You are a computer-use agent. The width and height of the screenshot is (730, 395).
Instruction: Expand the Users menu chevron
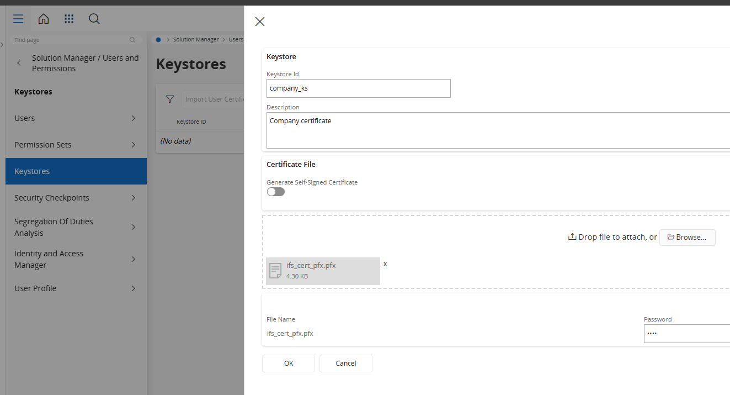pyautogui.click(x=134, y=118)
